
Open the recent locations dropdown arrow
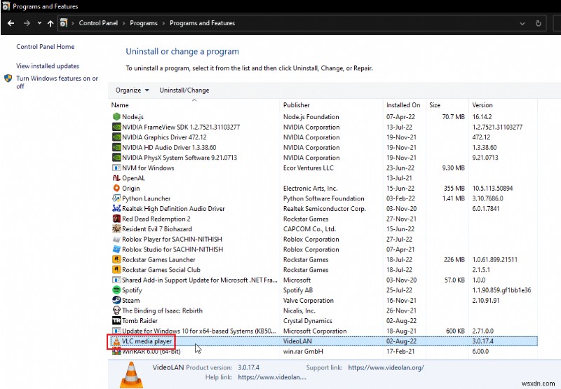[39, 23]
